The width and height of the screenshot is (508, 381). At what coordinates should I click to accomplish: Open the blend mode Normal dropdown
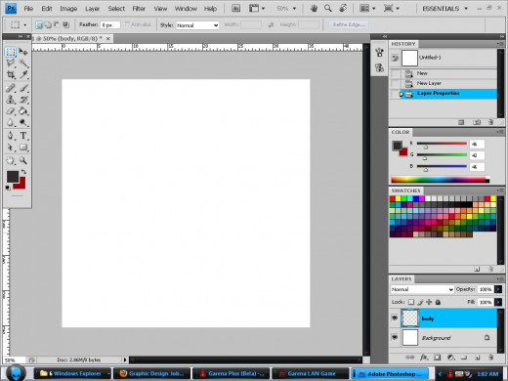click(422, 289)
